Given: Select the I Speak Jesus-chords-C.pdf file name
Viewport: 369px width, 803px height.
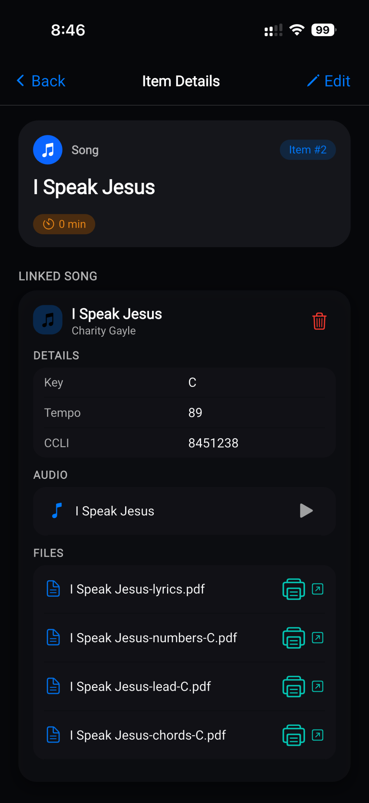Looking at the screenshot, I should (x=148, y=735).
